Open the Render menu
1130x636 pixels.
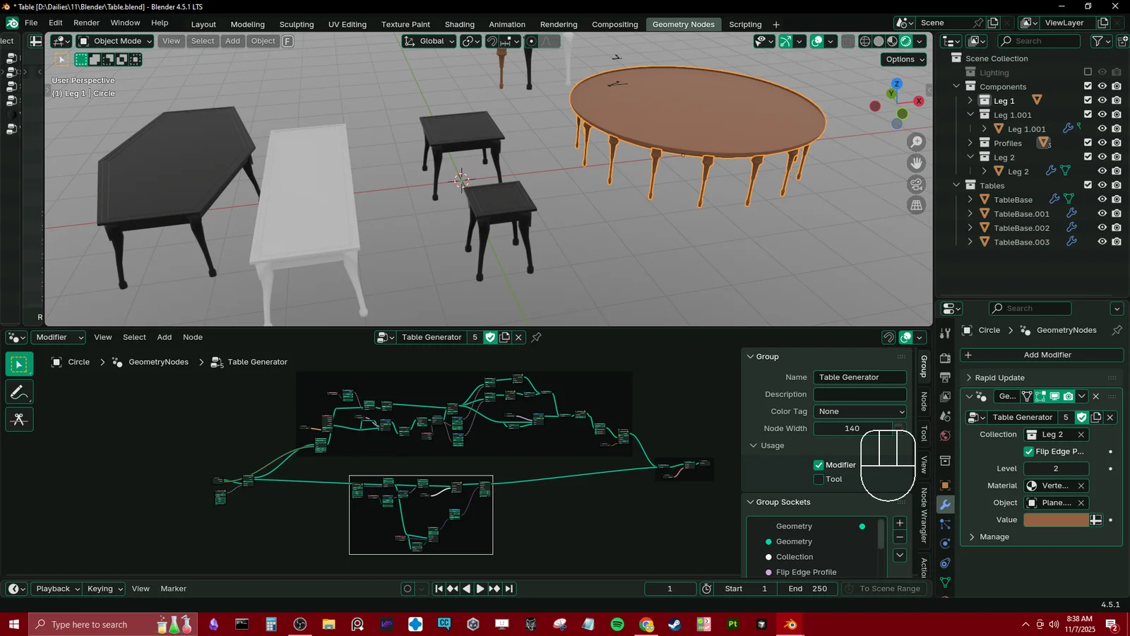[86, 22]
